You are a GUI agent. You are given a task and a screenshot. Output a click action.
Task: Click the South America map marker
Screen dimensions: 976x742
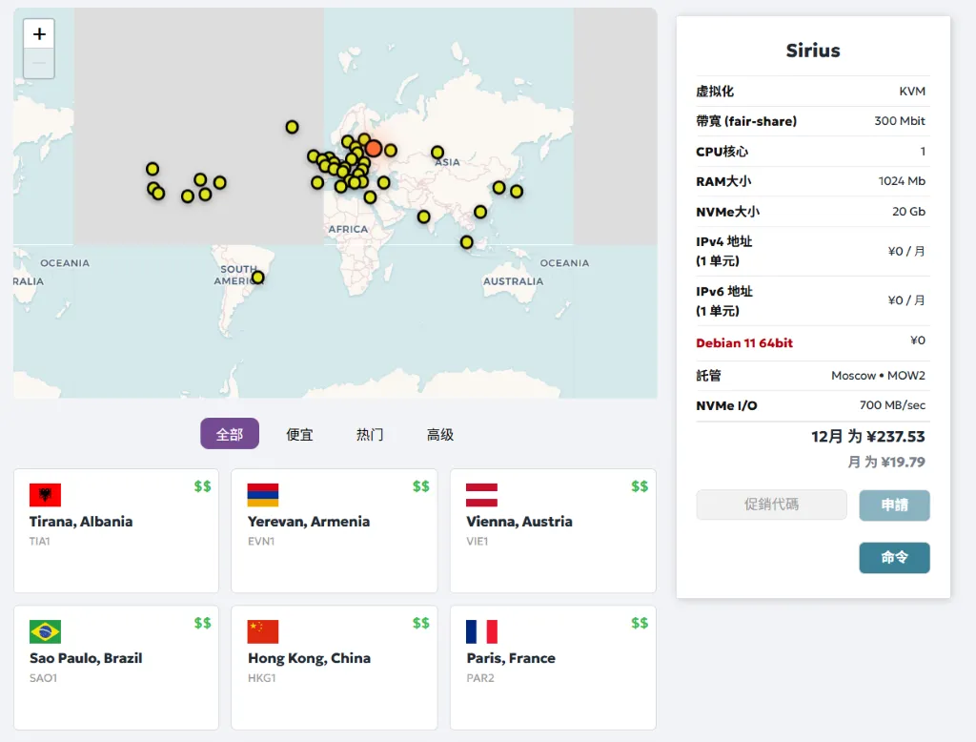pos(257,278)
